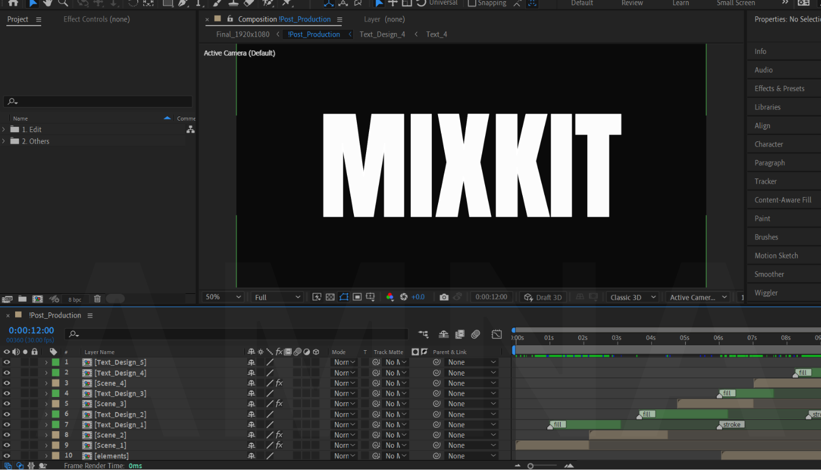Toggle Hide Shy Layers switch in timeline
The image size is (821, 470).
444,334
